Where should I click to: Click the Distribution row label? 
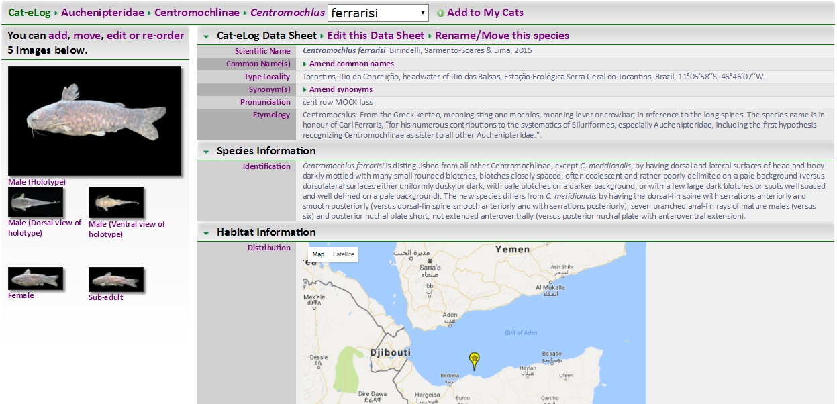click(x=269, y=248)
